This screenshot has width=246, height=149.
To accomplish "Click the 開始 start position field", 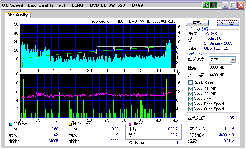I will pyautogui.click(x=220, y=68).
